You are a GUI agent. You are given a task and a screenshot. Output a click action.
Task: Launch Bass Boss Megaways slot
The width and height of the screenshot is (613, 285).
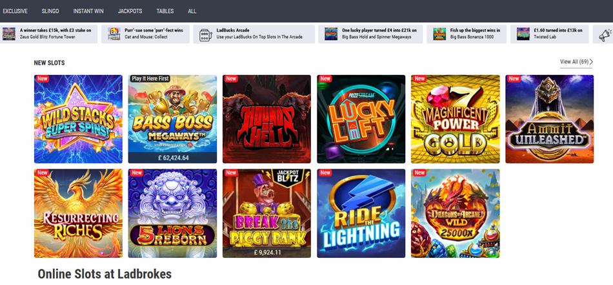(172, 119)
